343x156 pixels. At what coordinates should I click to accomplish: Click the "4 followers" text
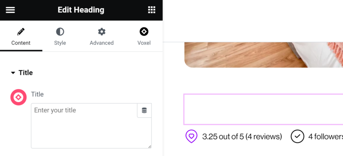pyautogui.click(x=326, y=136)
